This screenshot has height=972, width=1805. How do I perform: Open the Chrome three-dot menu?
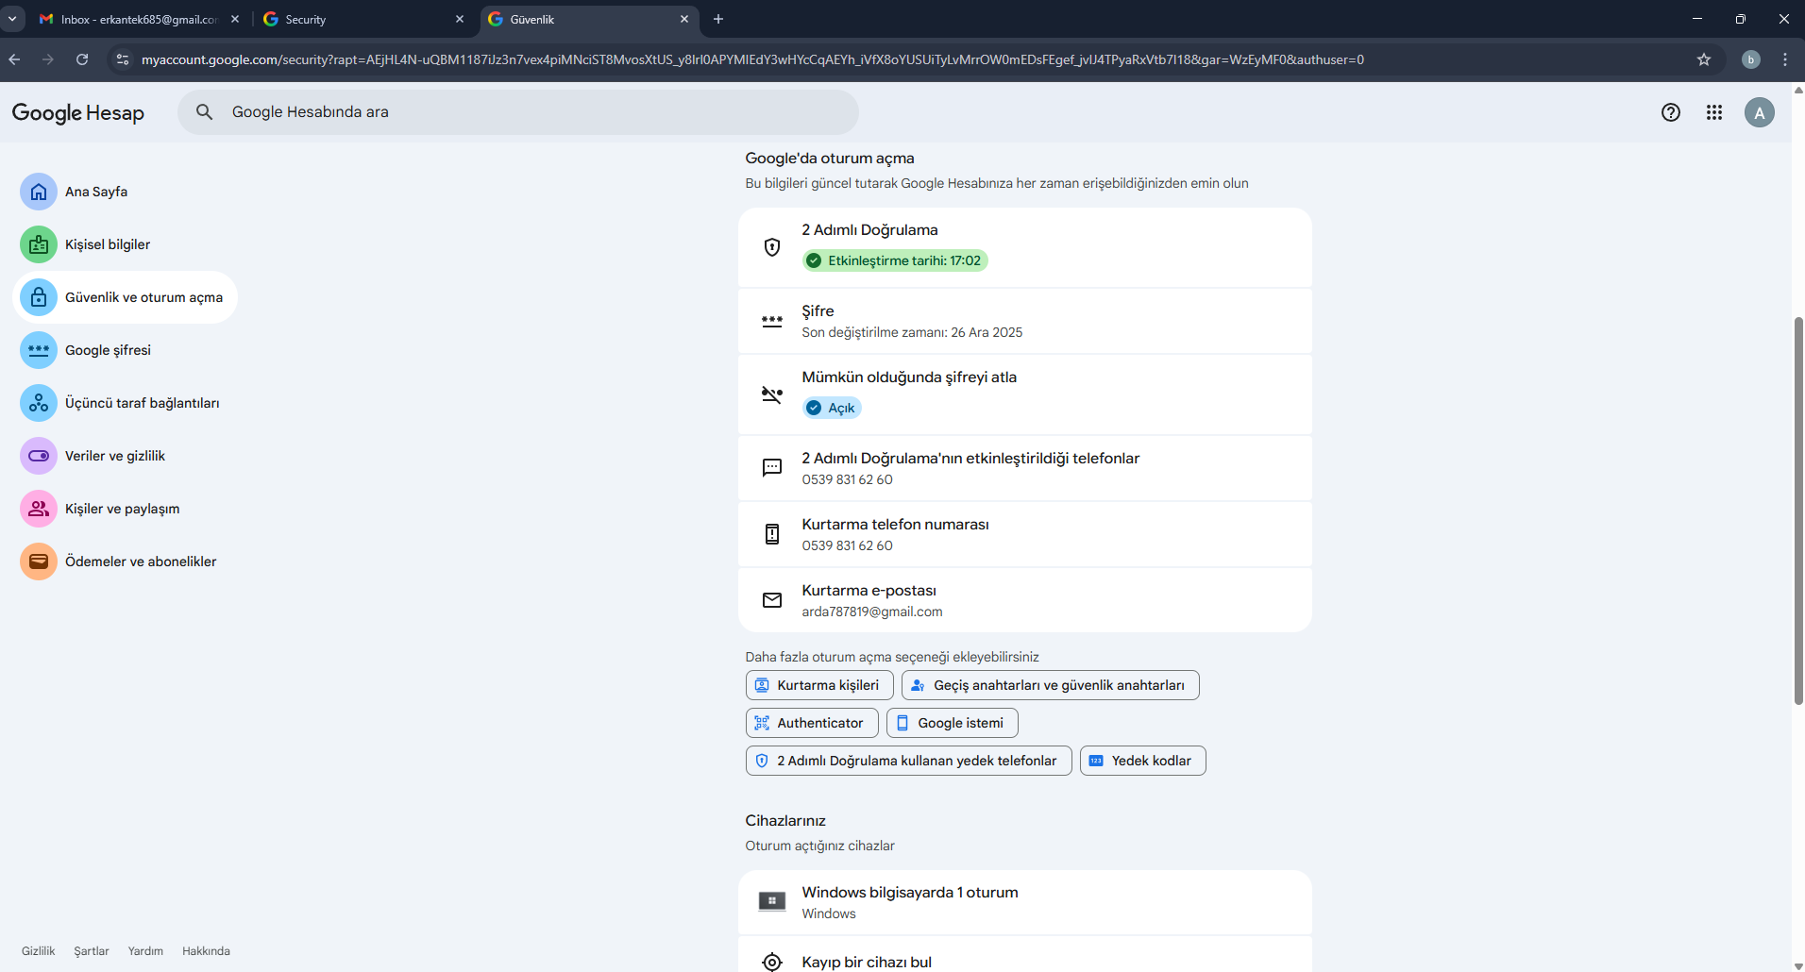(x=1785, y=59)
